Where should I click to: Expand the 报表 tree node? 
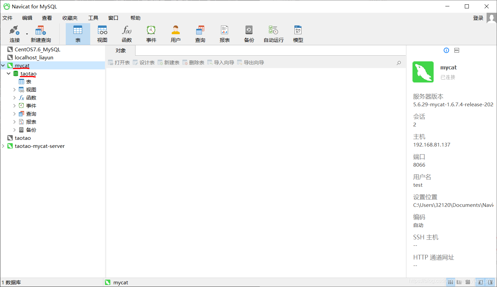tap(14, 122)
